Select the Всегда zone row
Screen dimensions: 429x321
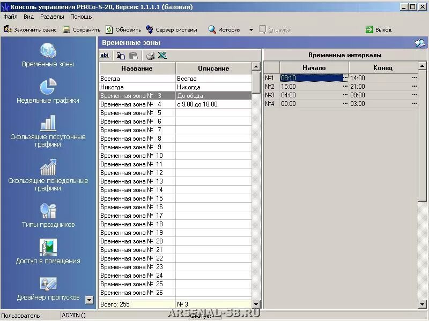(x=175, y=79)
